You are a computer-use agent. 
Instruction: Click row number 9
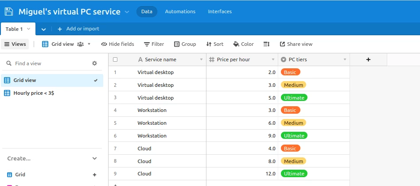click(115, 174)
